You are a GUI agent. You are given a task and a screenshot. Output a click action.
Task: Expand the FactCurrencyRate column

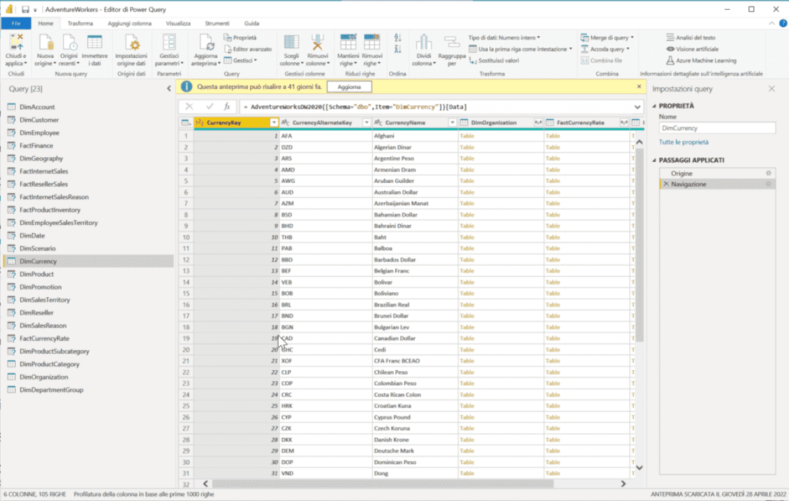pos(623,123)
